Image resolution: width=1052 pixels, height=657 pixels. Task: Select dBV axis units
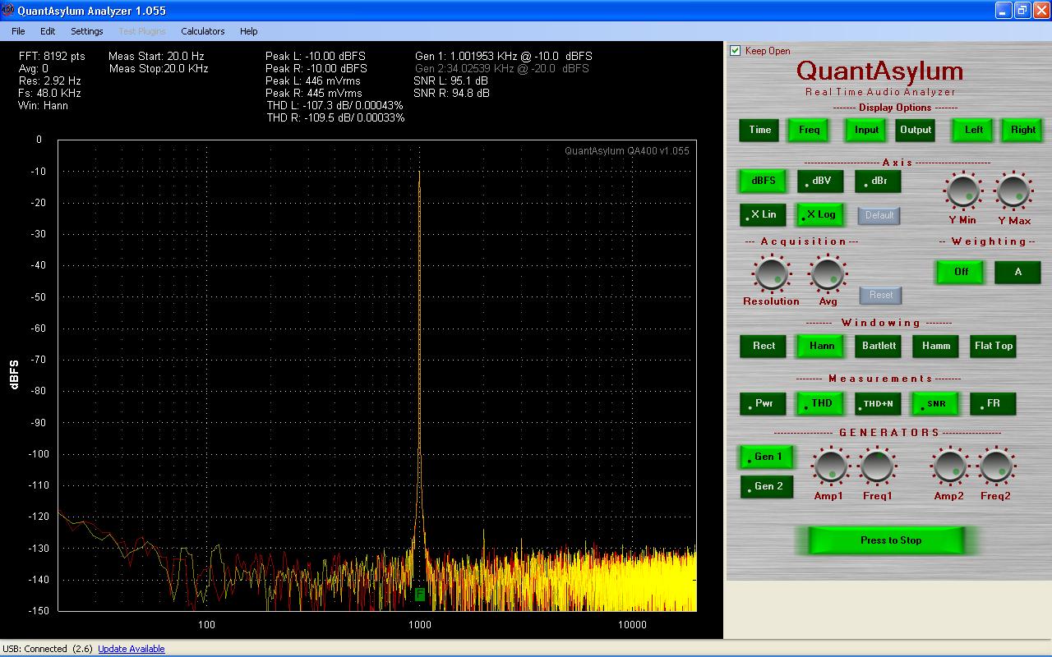[x=820, y=181]
